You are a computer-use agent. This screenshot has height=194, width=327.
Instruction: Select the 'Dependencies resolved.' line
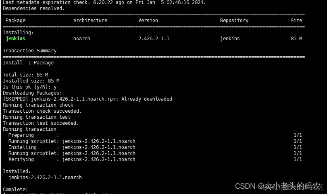(x=33, y=8)
